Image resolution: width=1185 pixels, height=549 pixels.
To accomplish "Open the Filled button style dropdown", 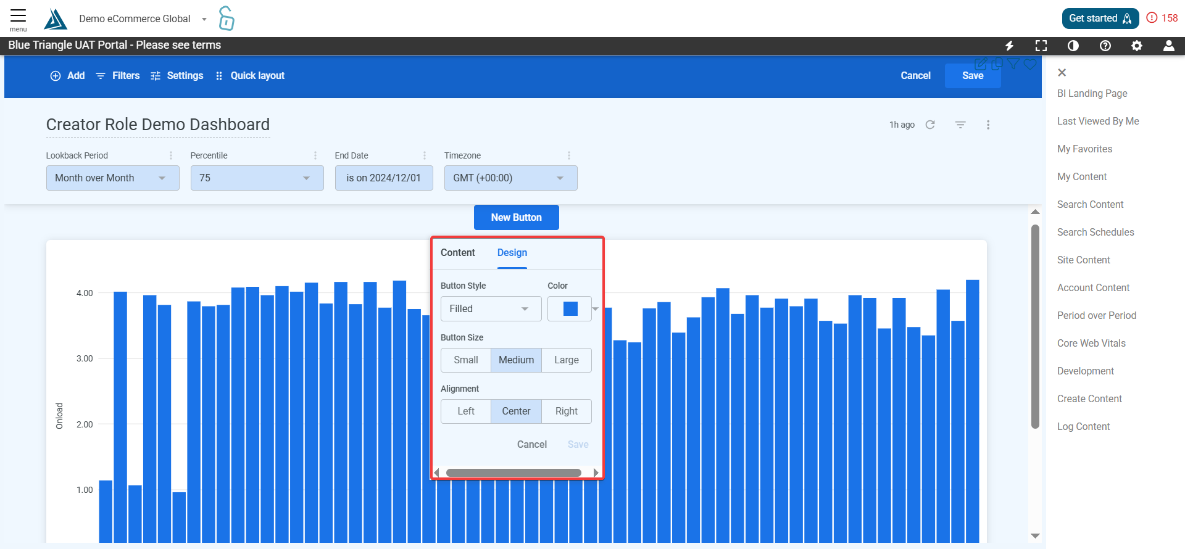I will 491,308.
